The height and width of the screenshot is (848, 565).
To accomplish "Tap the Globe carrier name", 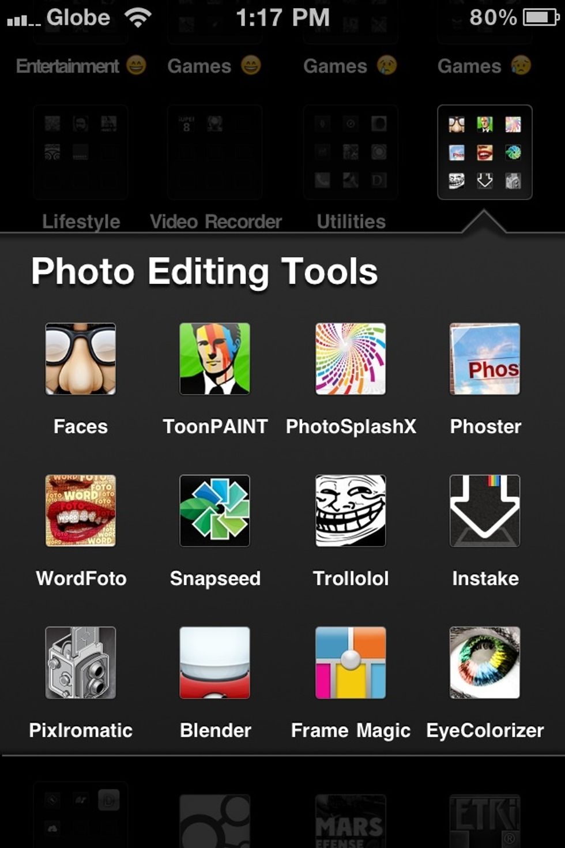I will (x=78, y=17).
